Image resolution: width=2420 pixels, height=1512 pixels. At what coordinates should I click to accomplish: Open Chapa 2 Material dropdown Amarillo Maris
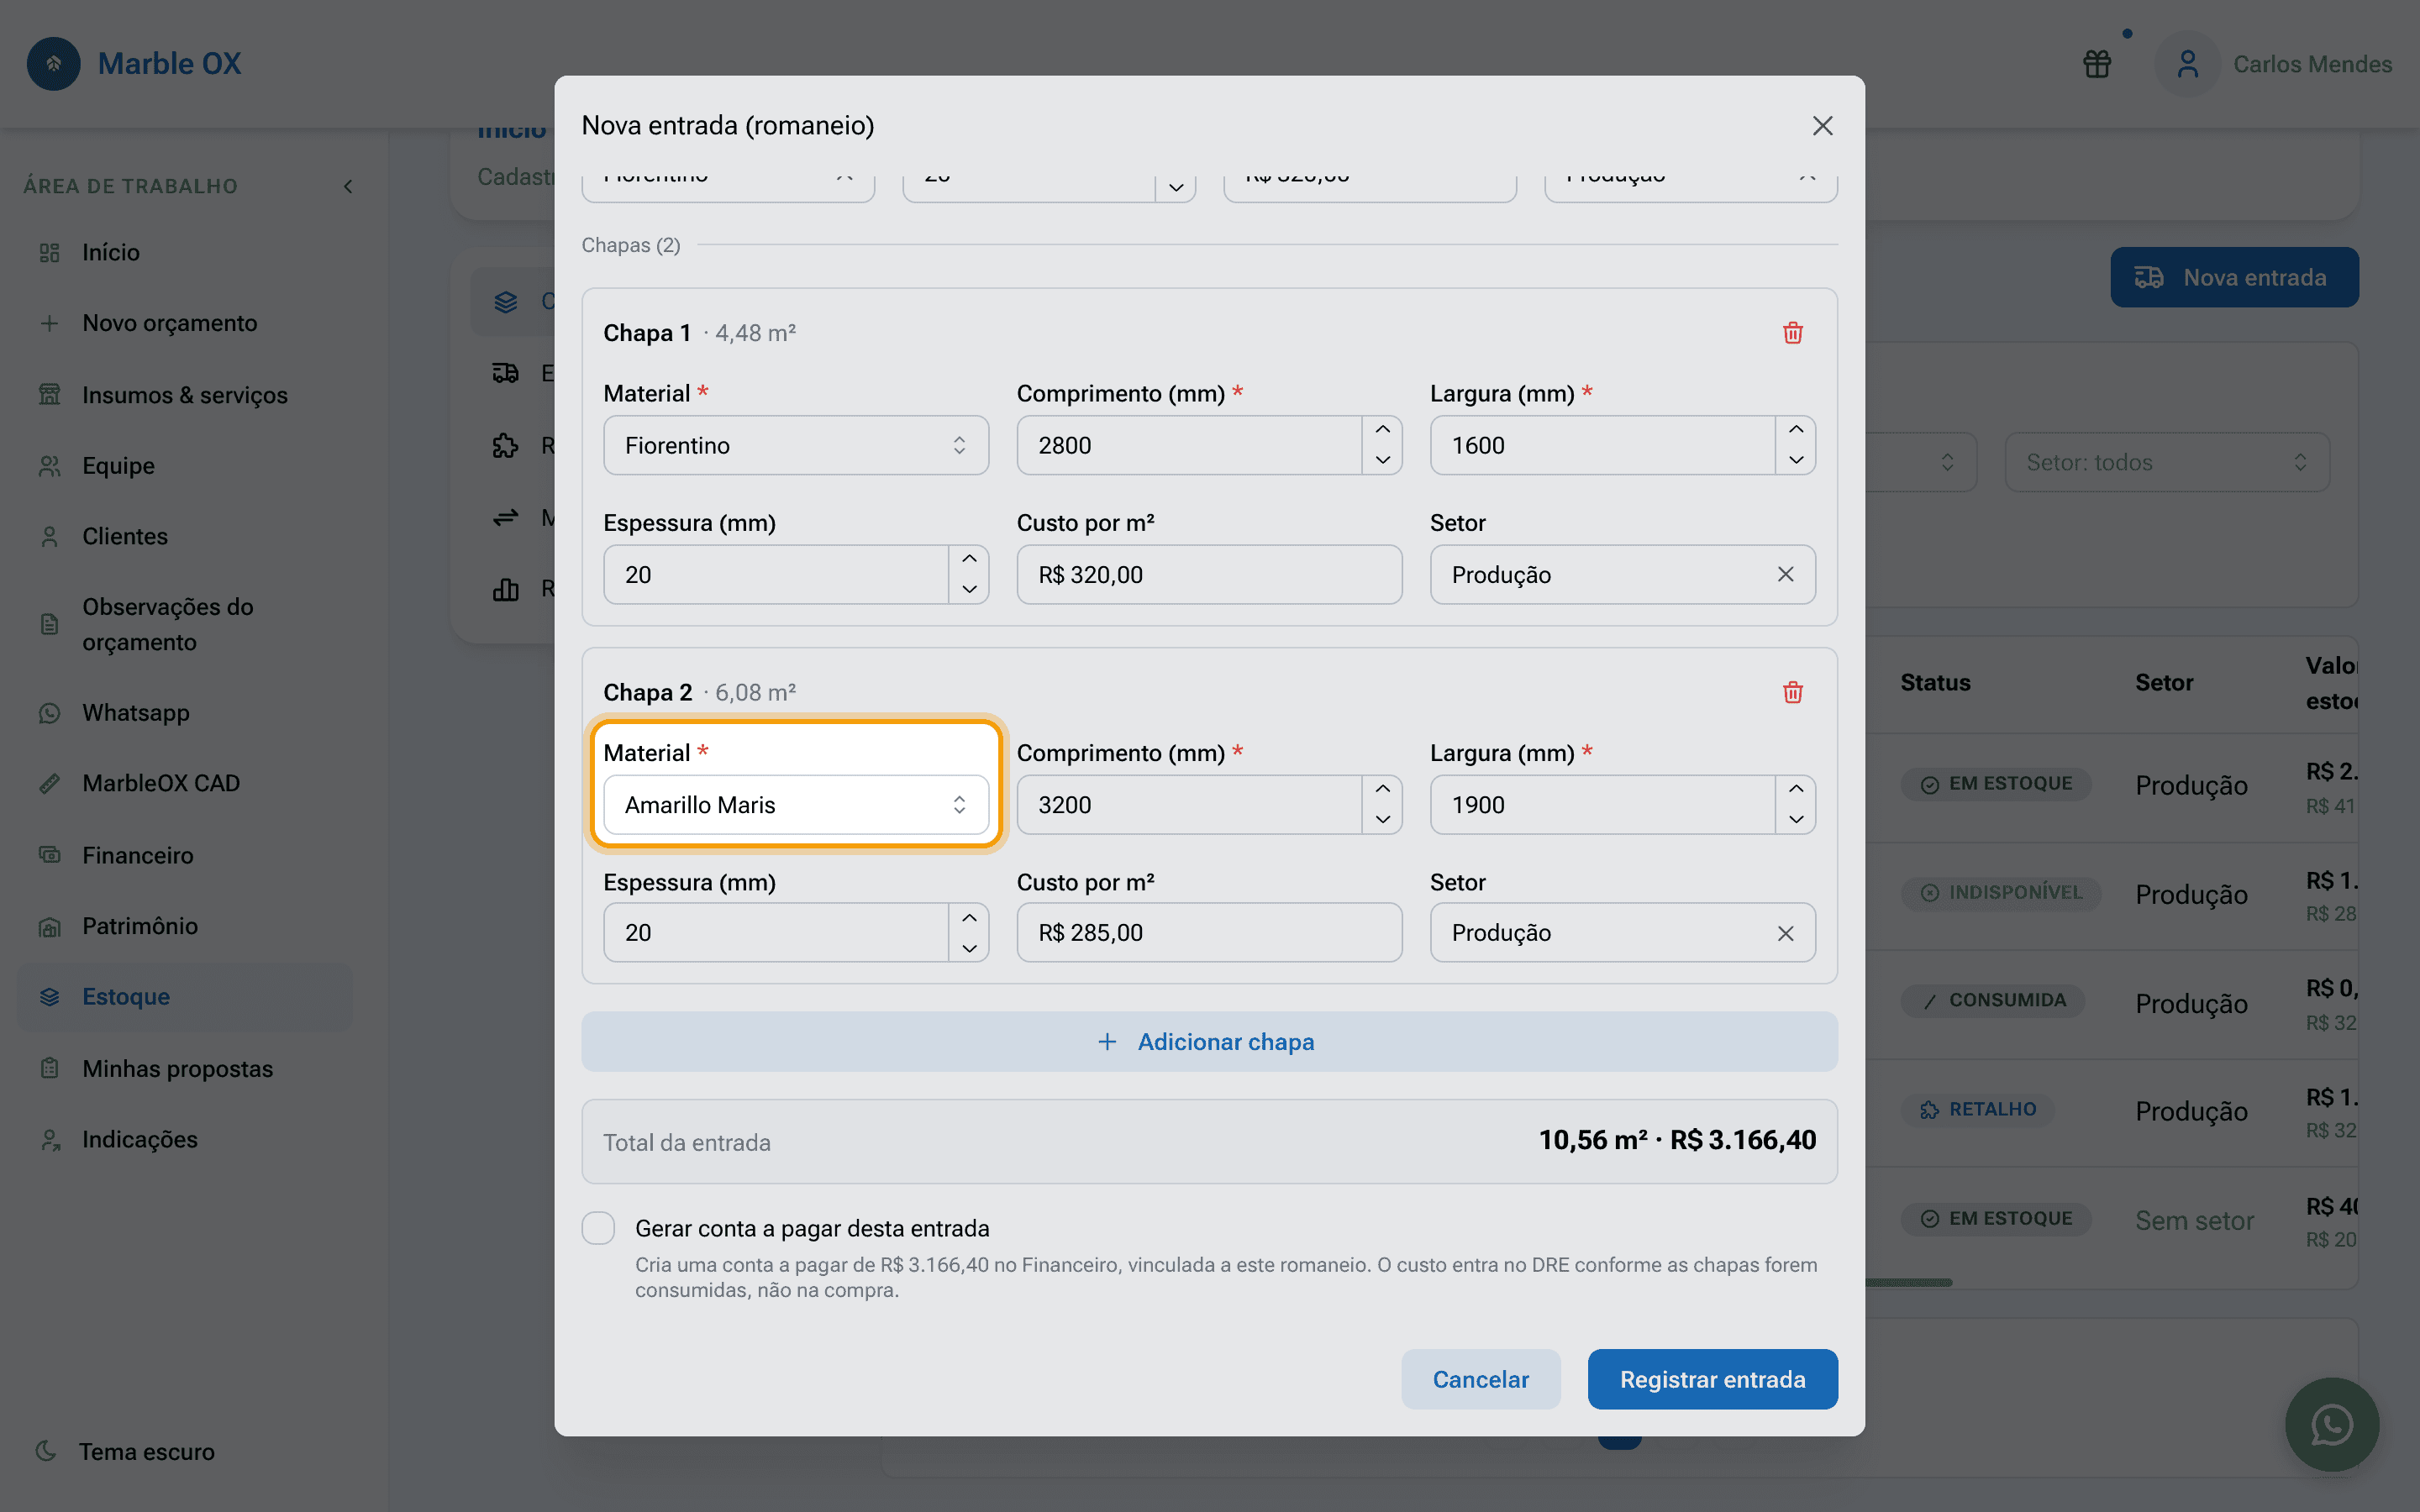click(x=796, y=805)
